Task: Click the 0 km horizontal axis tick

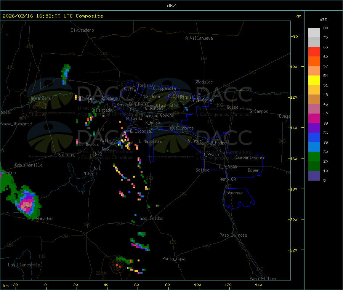Action: (45, 285)
